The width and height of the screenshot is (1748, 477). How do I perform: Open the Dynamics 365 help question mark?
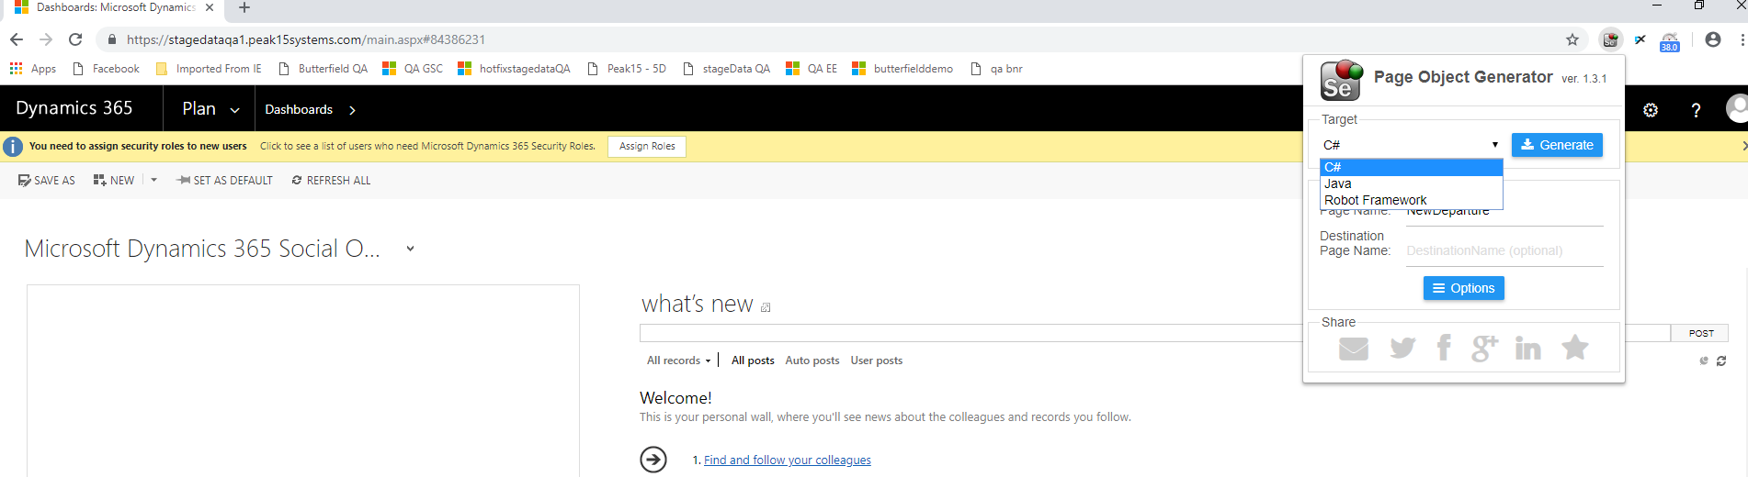coord(1696,110)
